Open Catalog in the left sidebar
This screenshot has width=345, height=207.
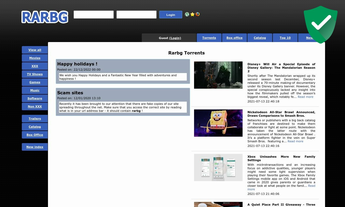click(x=35, y=127)
